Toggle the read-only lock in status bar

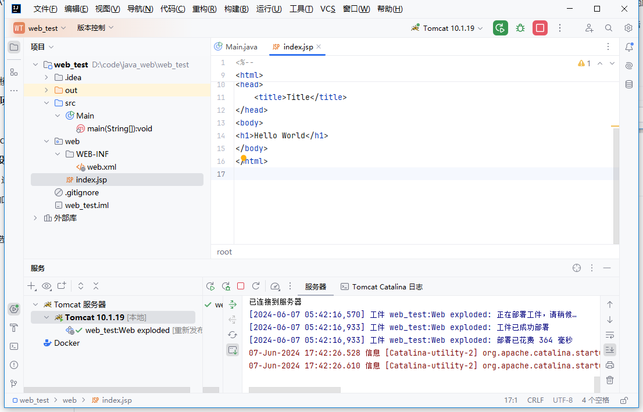pos(624,400)
